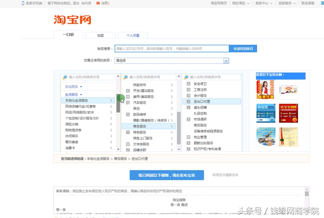Select 本地化生活服务 category

[88, 100]
